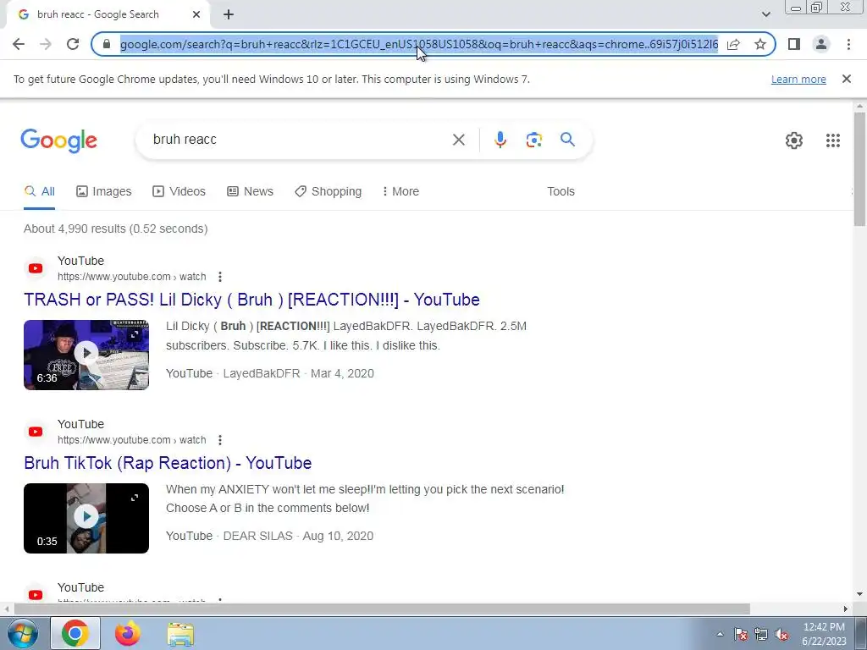Click the Chrome taskbar icon

(x=75, y=633)
